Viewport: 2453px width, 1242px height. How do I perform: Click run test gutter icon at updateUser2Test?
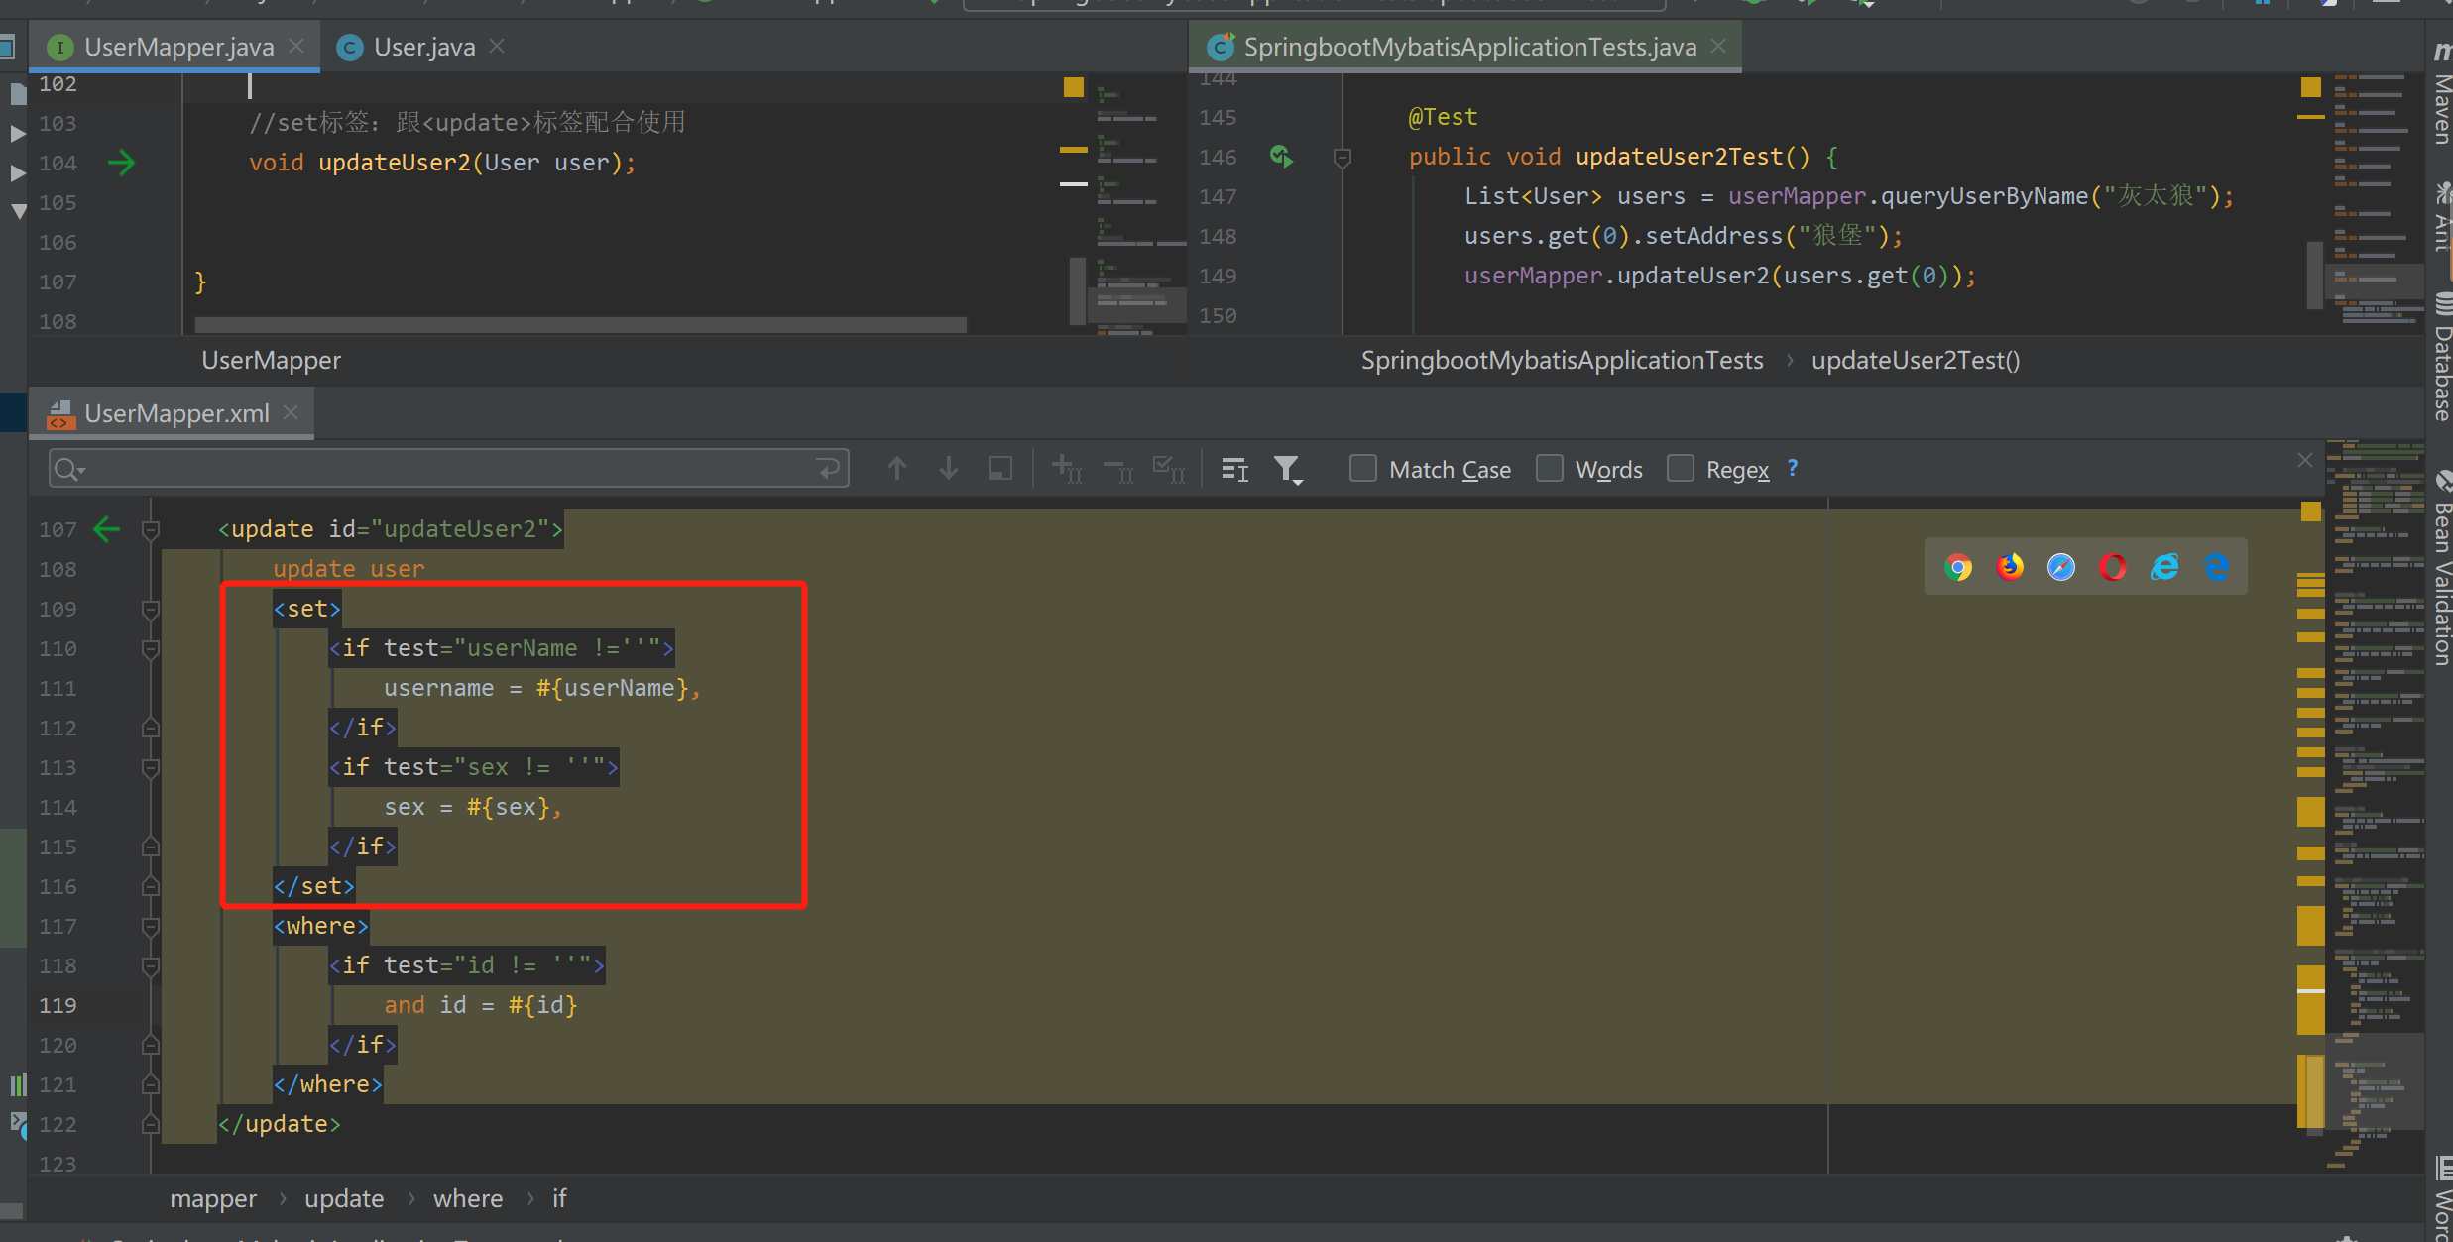(1281, 157)
